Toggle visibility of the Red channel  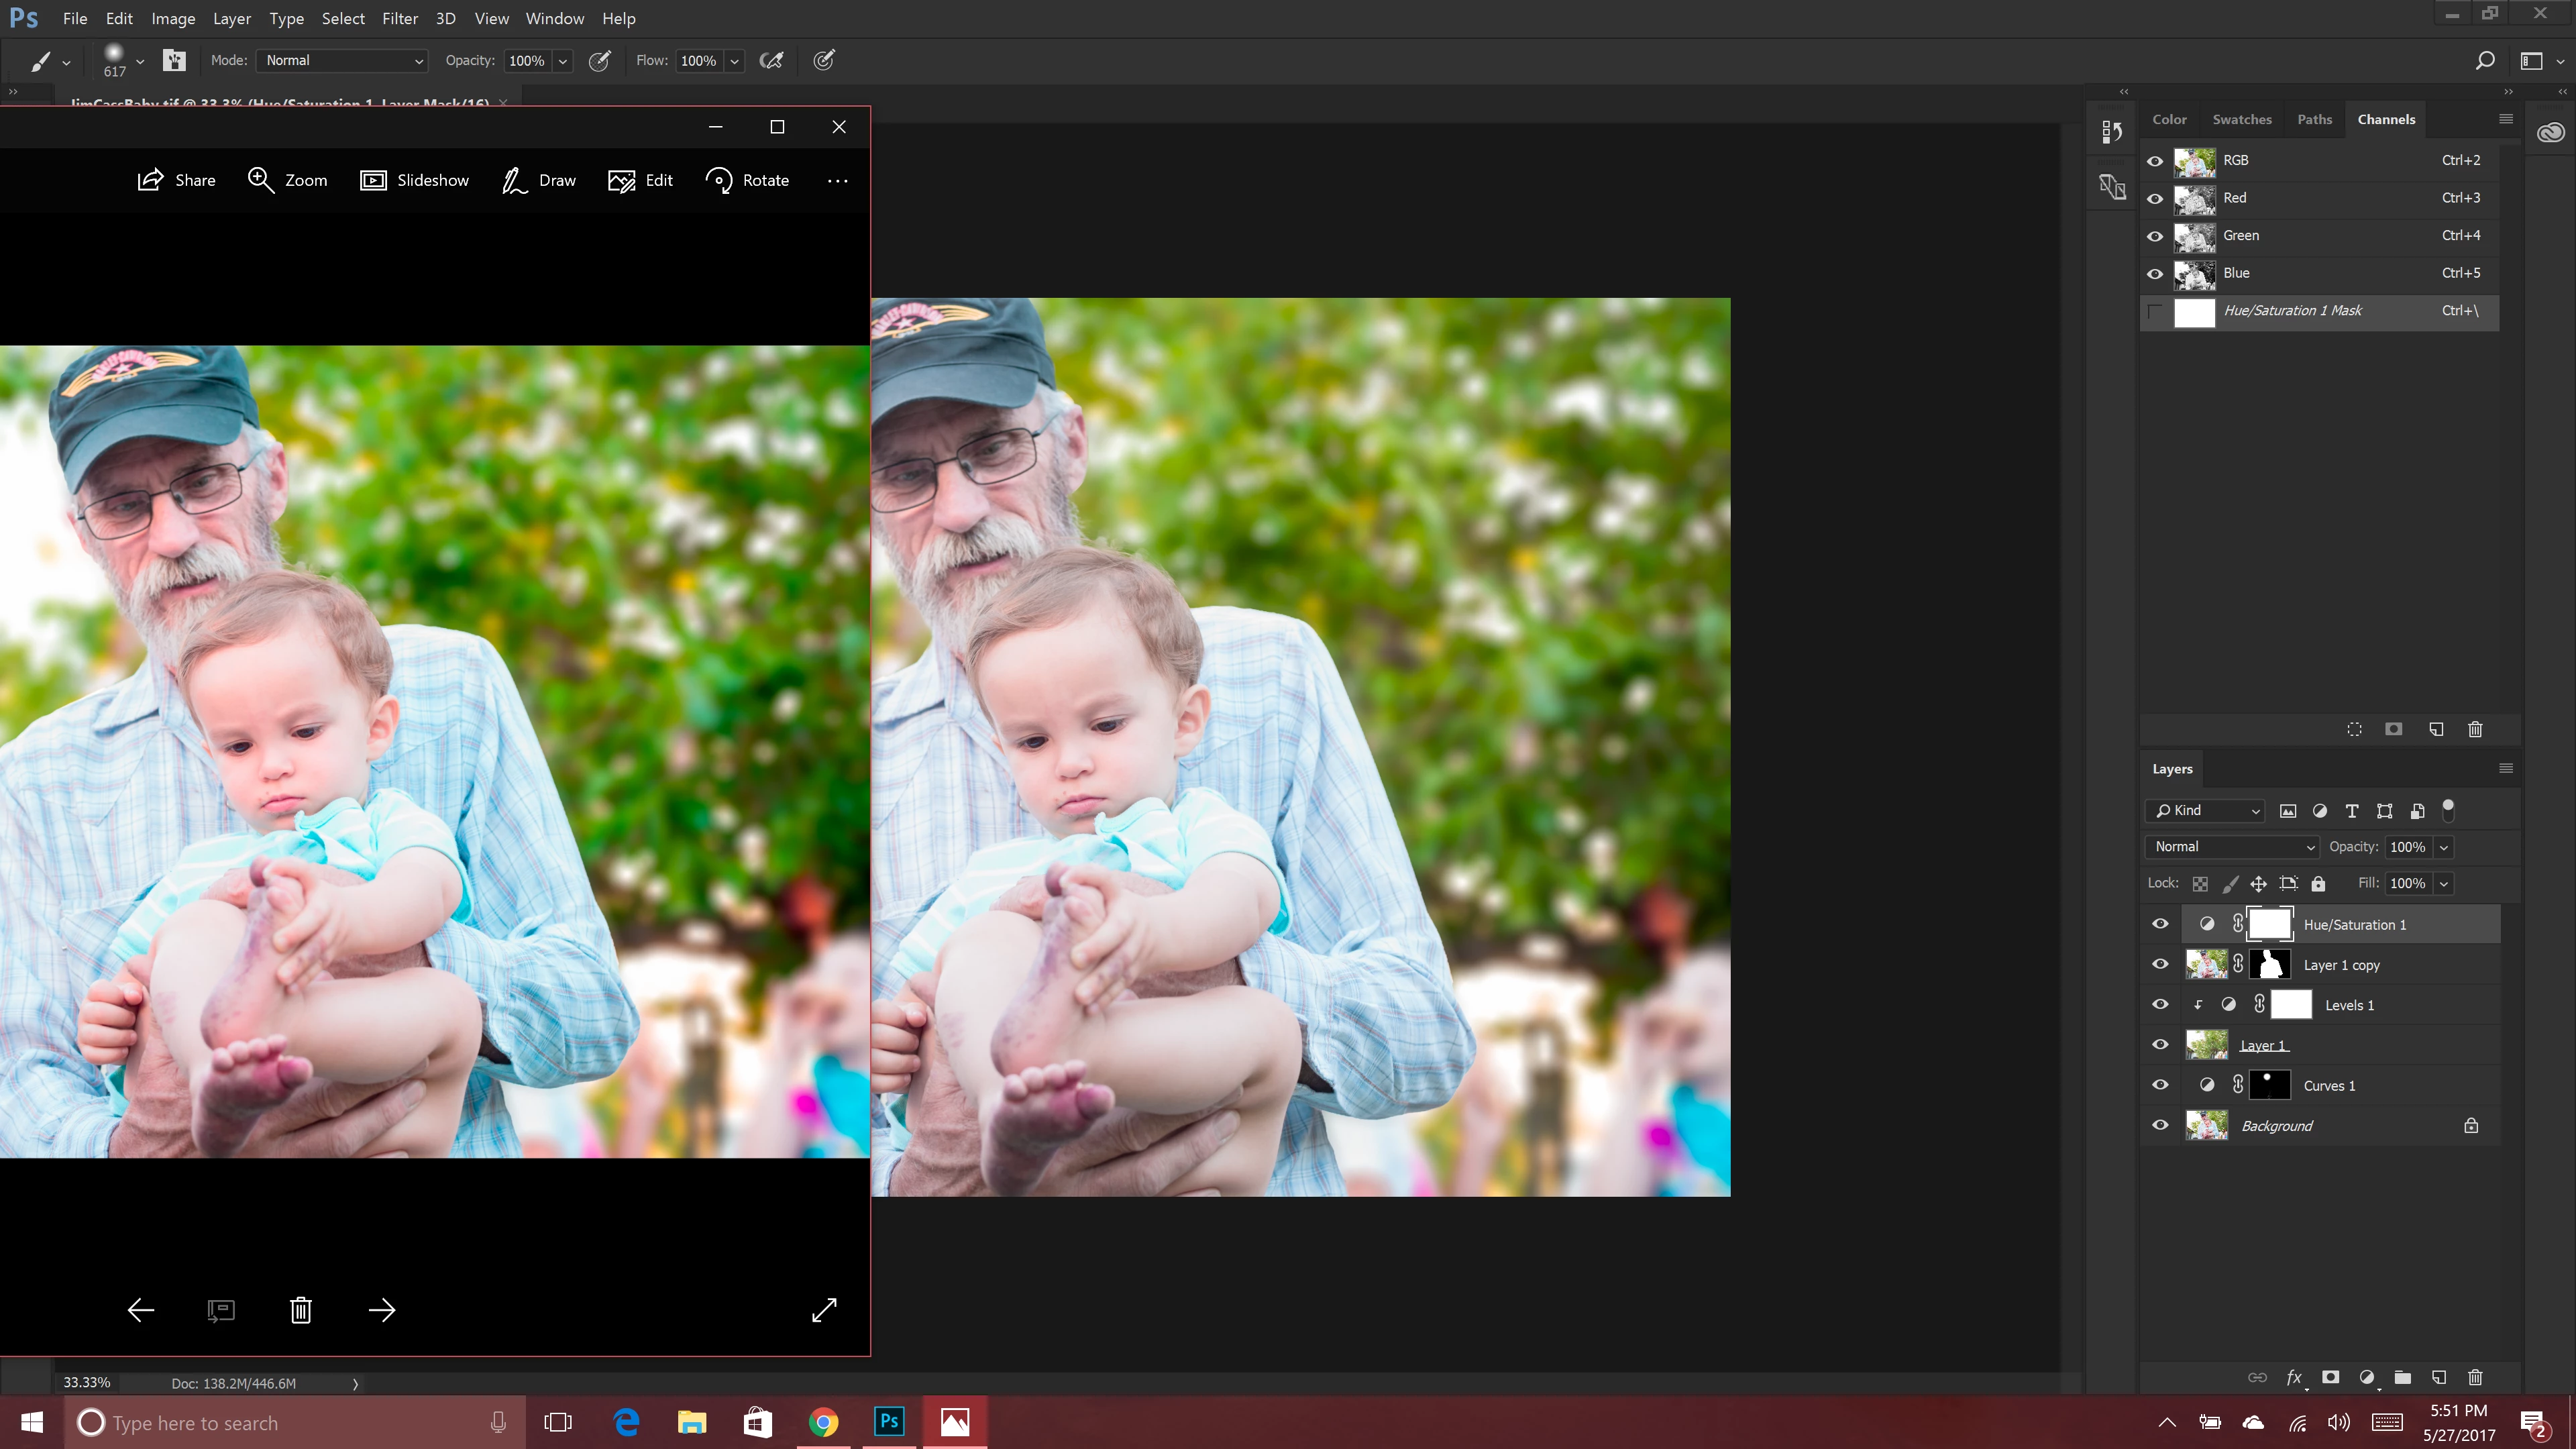click(x=2155, y=198)
